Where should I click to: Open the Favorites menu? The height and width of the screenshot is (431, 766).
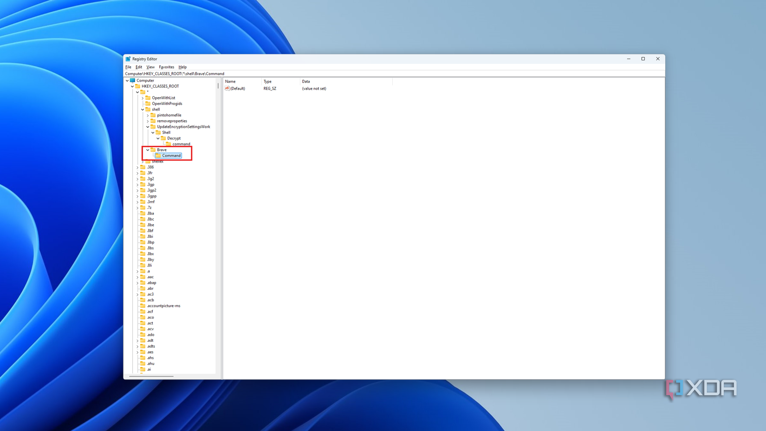(x=166, y=67)
